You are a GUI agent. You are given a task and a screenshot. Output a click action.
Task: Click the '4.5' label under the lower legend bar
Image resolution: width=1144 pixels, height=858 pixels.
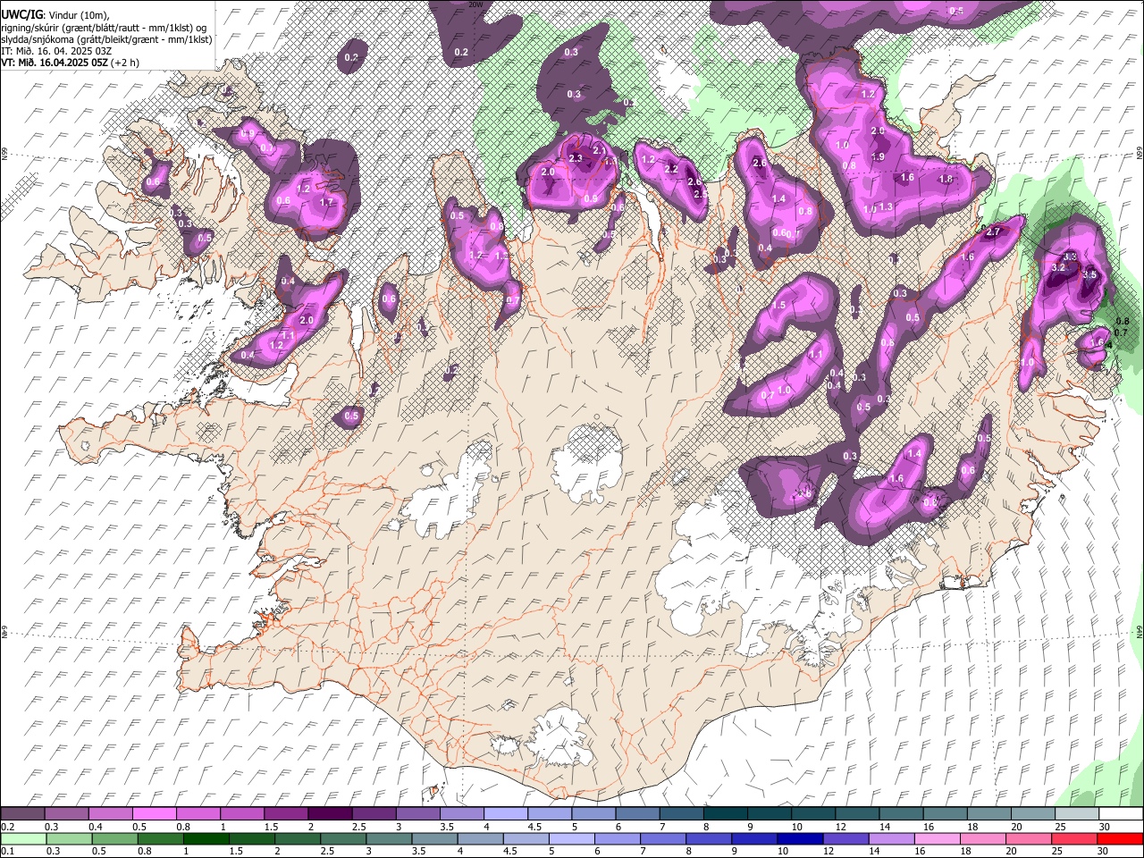tap(511, 852)
